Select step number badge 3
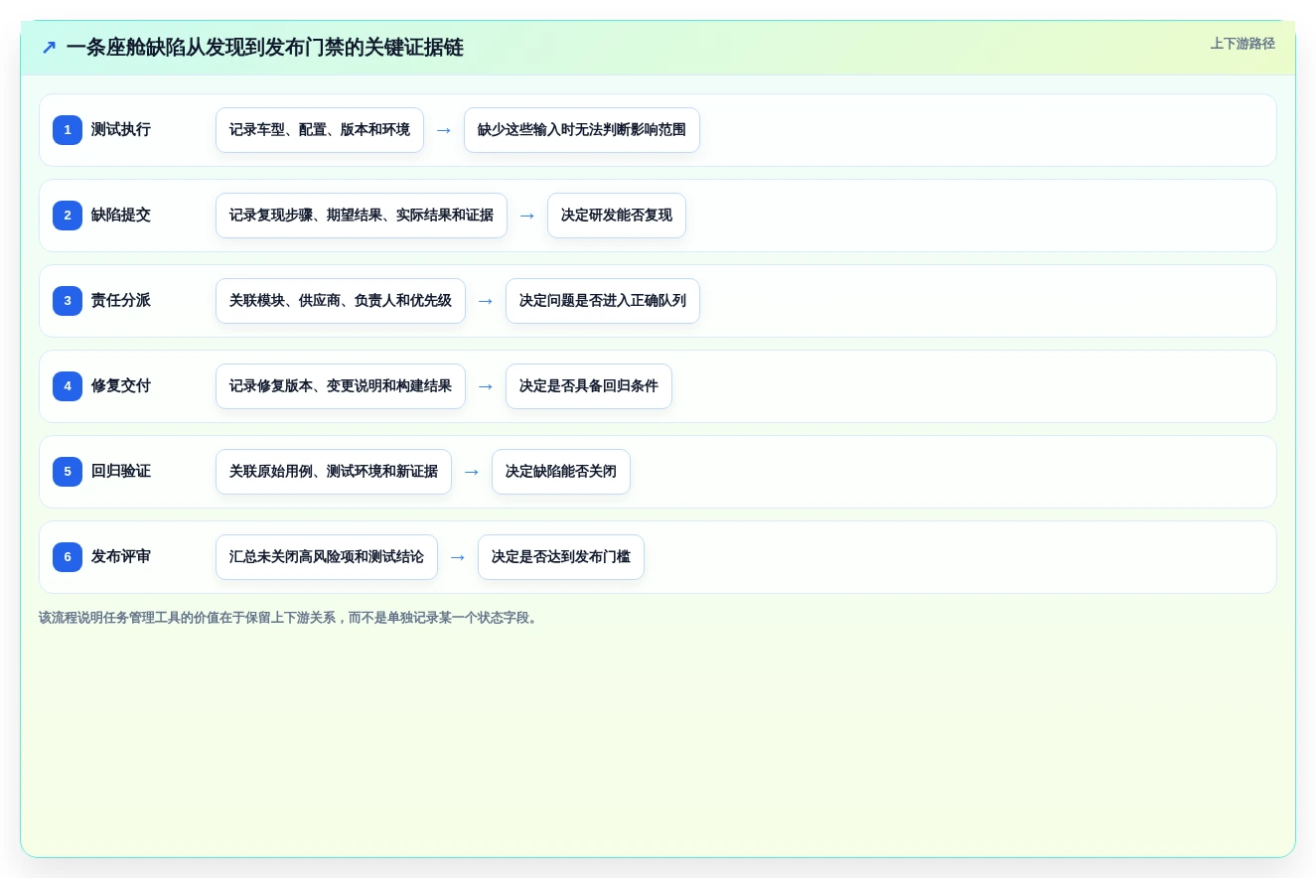The image size is (1316, 878). tap(68, 301)
